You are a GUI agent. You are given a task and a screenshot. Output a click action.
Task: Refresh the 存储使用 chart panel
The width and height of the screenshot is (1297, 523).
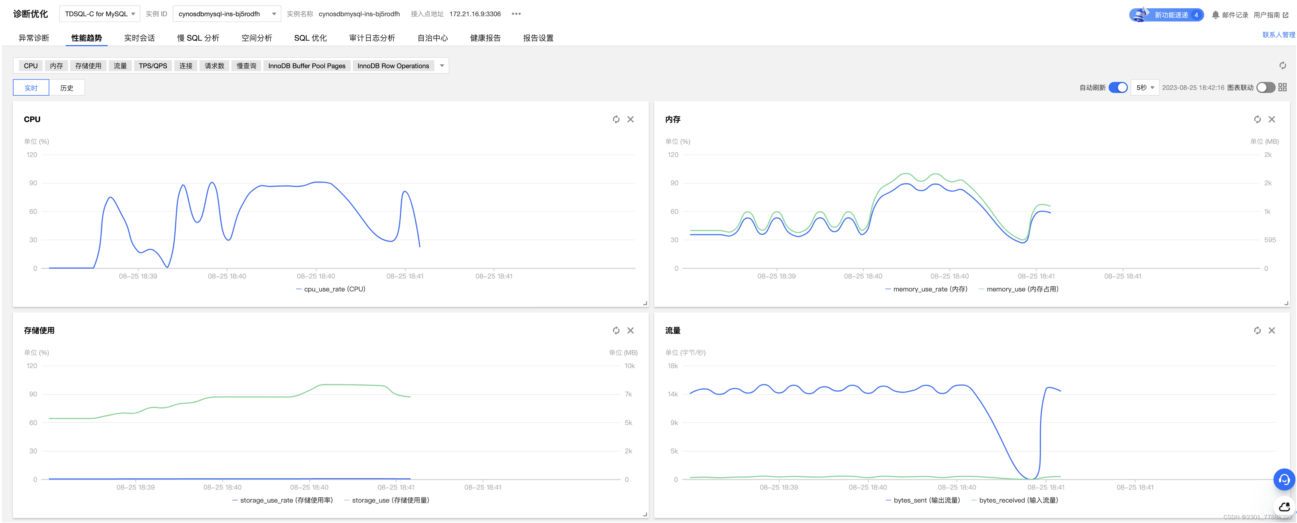click(616, 330)
